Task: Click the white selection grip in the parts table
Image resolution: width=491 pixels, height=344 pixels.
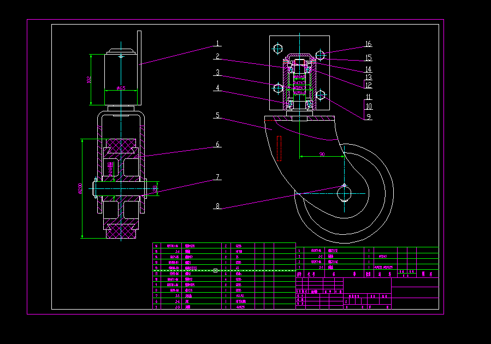Action: [216, 270]
